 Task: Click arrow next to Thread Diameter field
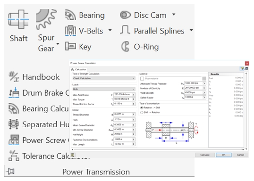(x=134, y=115)
